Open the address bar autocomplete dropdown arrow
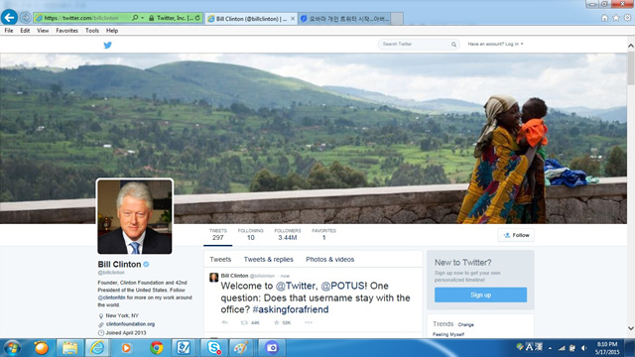 tap(142, 18)
